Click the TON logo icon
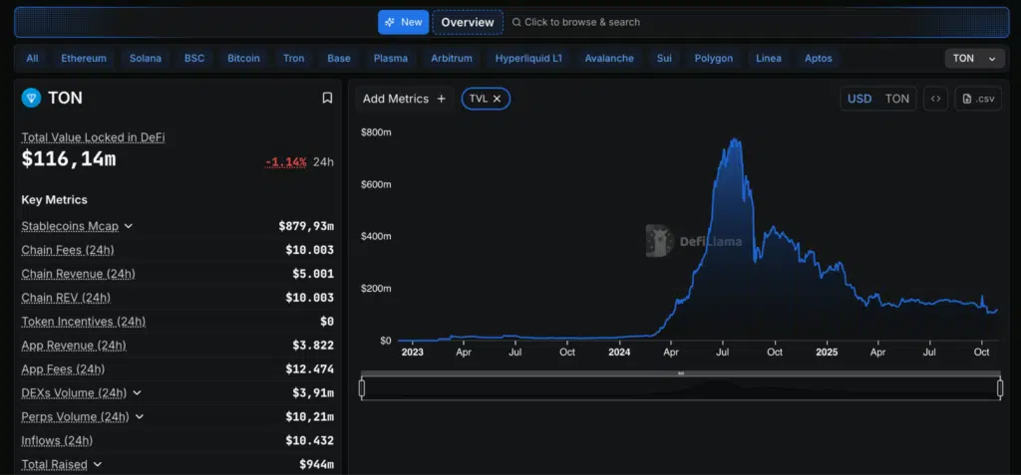The width and height of the screenshot is (1021, 475). pyautogui.click(x=31, y=99)
